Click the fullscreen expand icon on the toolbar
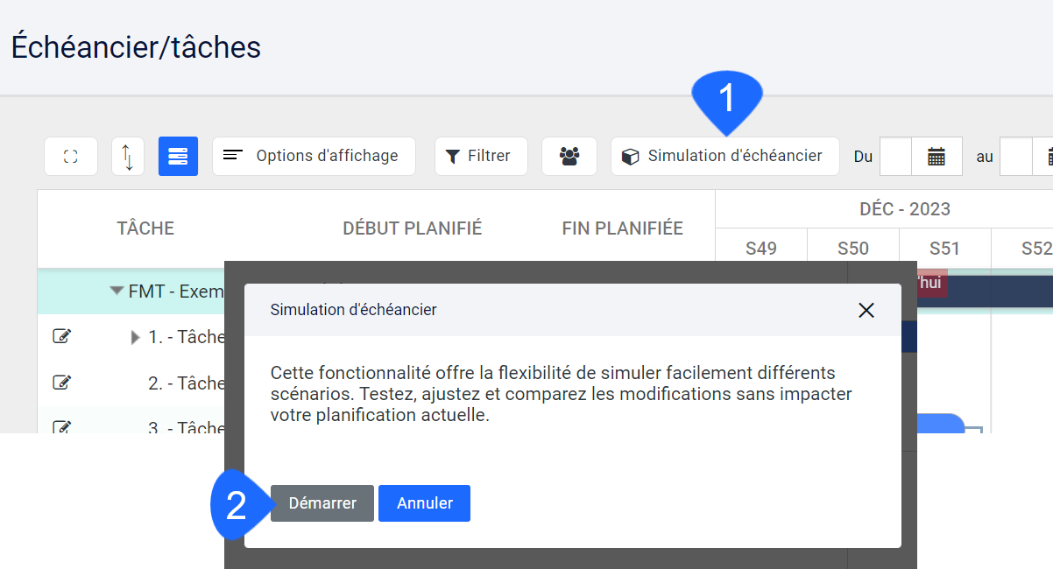Screen dimensions: 1053x569 (71, 156)
